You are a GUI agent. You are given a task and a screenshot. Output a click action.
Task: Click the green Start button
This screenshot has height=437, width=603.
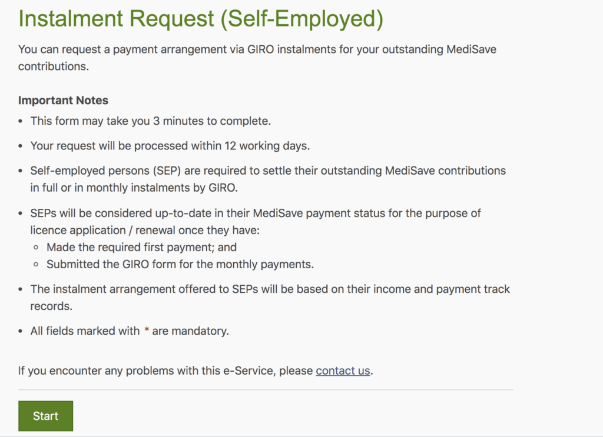coord(45,416)
